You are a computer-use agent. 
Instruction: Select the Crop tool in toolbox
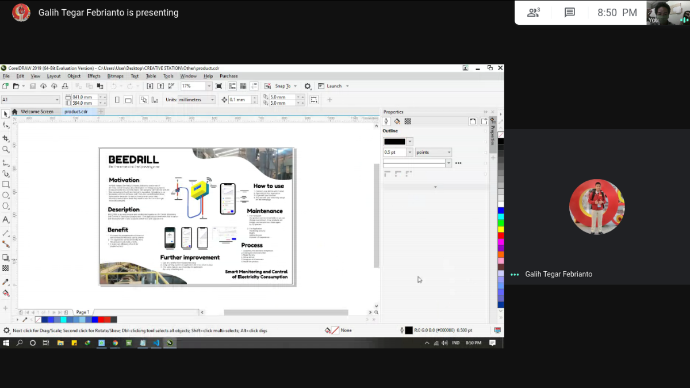coord(6,139)
